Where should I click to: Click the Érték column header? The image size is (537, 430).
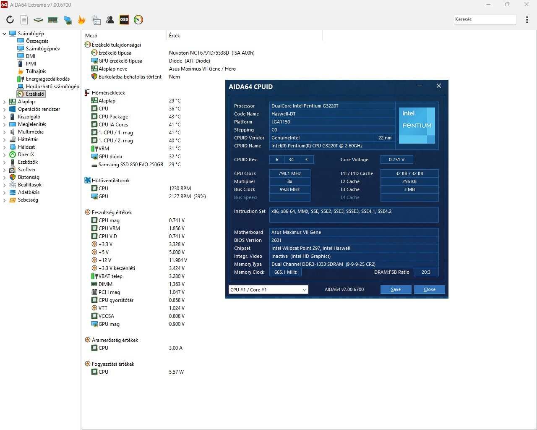pyautogui.click(x=245, y=36)
